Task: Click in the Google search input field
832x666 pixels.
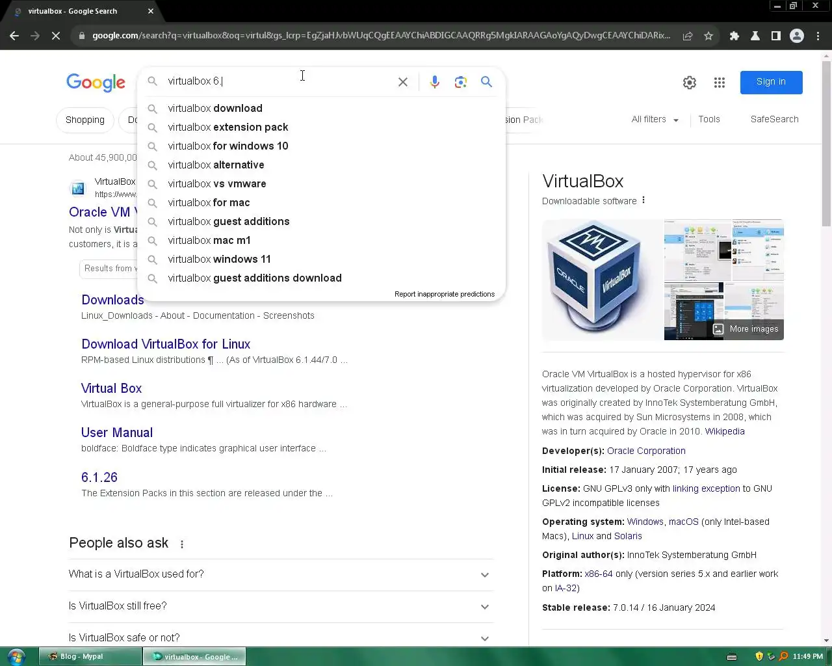Action: coord(279,81)
